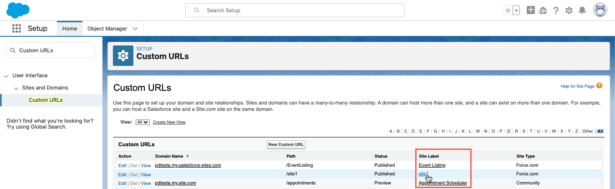Click the Salesforce cloud logo

[x=18, y=10]
